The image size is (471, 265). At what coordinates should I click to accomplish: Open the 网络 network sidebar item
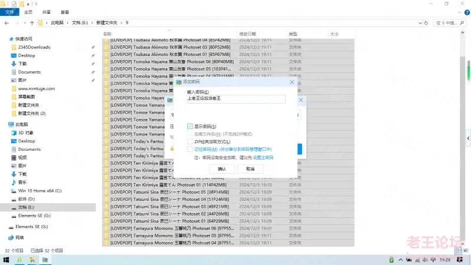[x=19, y=238]
